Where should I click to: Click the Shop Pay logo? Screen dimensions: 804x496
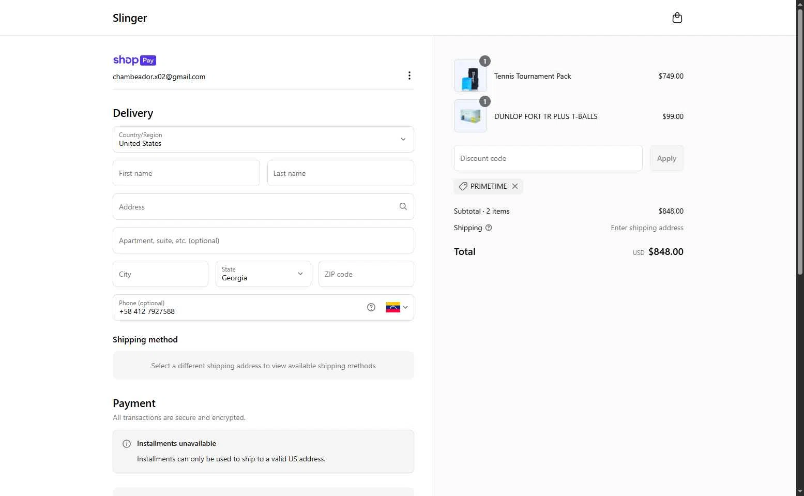(134, 60)
